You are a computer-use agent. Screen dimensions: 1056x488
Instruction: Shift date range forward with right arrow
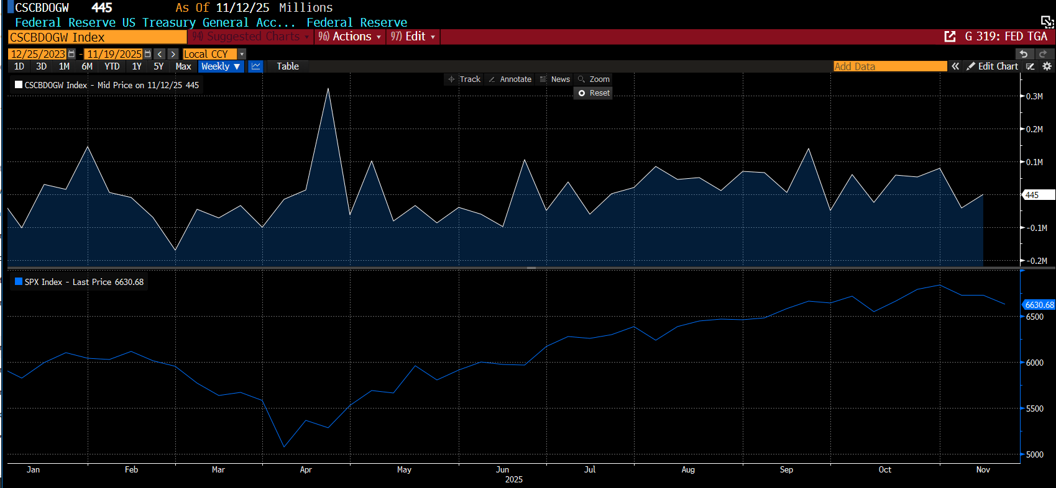173,54
